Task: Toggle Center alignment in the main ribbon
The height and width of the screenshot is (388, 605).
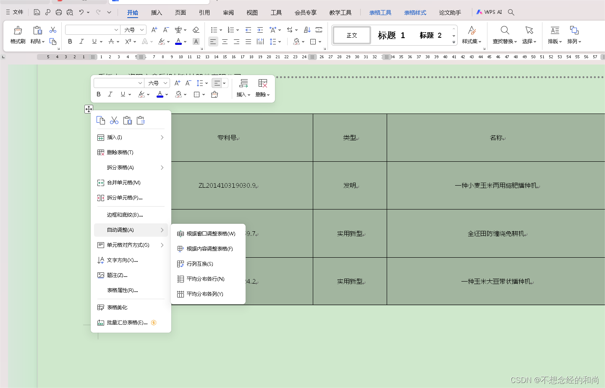Action: [x=225, y=41]
